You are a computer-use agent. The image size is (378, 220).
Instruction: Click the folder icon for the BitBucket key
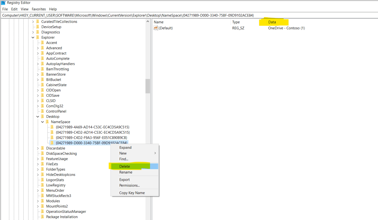[42, 79]
